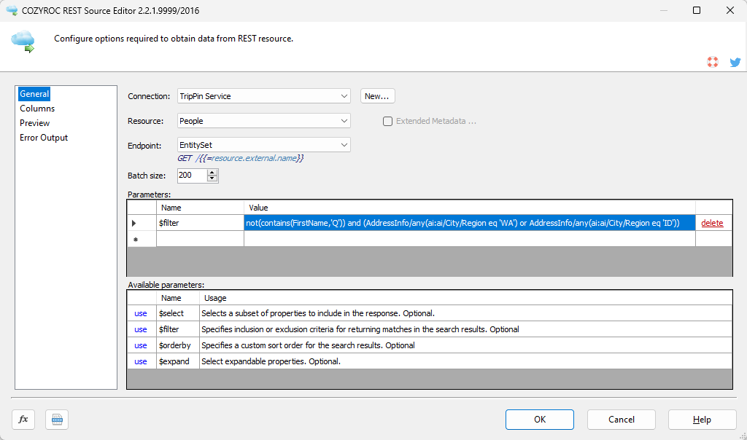Use the $orderby available parameter

tap(141, 345)
